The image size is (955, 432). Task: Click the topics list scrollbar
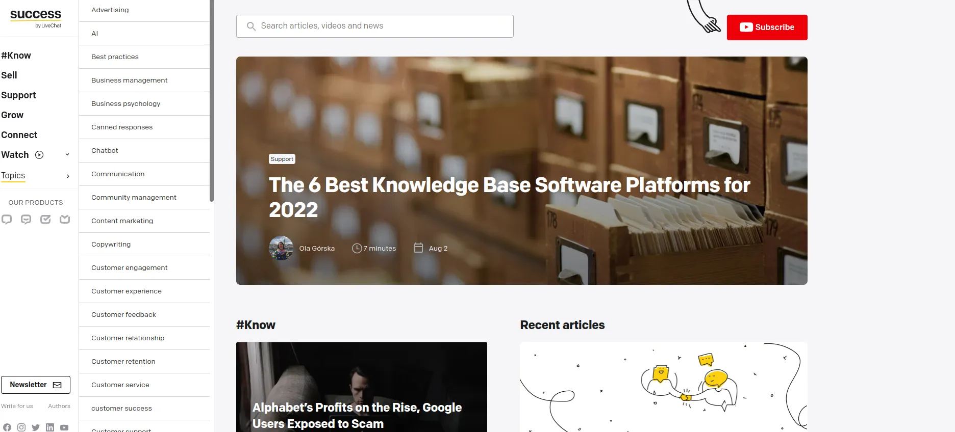[212, 102]
